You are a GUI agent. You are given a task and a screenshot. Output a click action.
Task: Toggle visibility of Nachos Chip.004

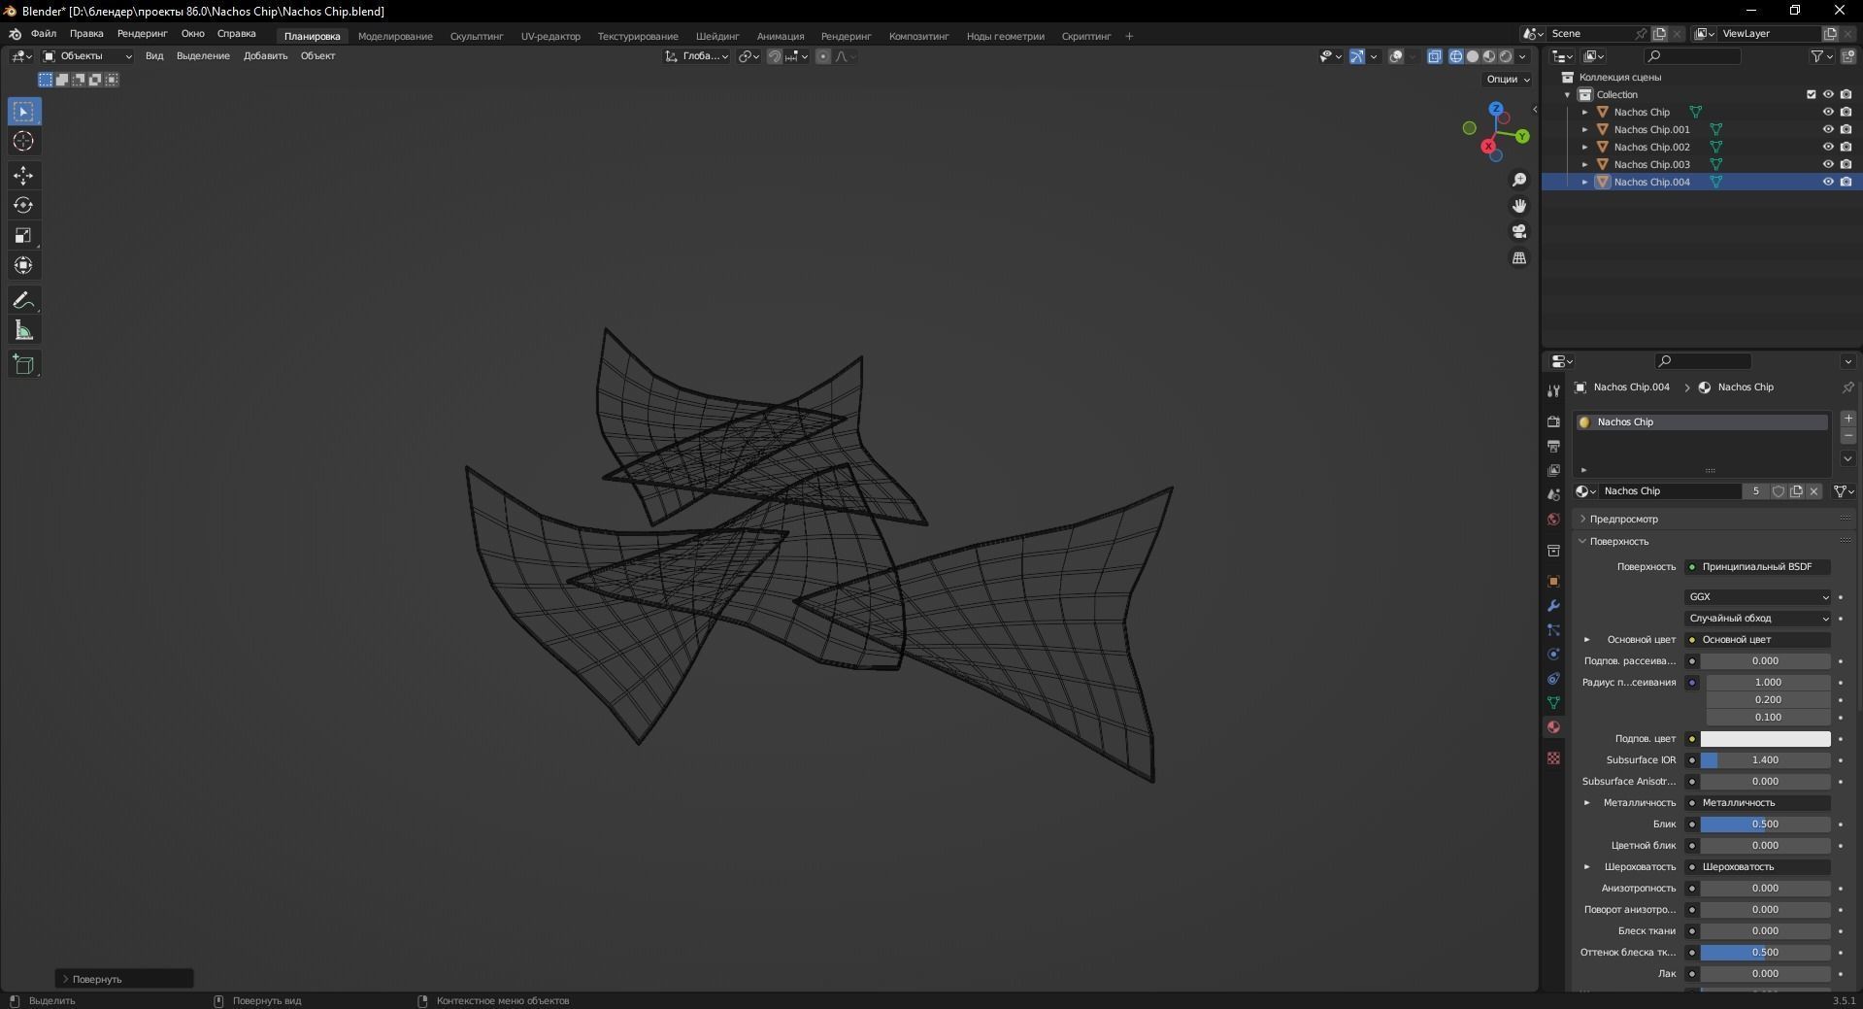tap(1828, 183)
